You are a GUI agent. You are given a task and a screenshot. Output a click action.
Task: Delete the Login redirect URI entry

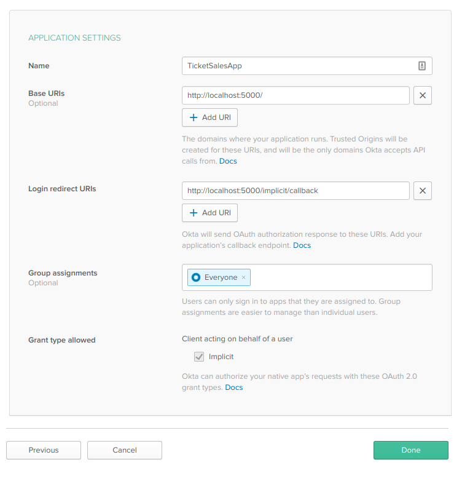point(423,191)
